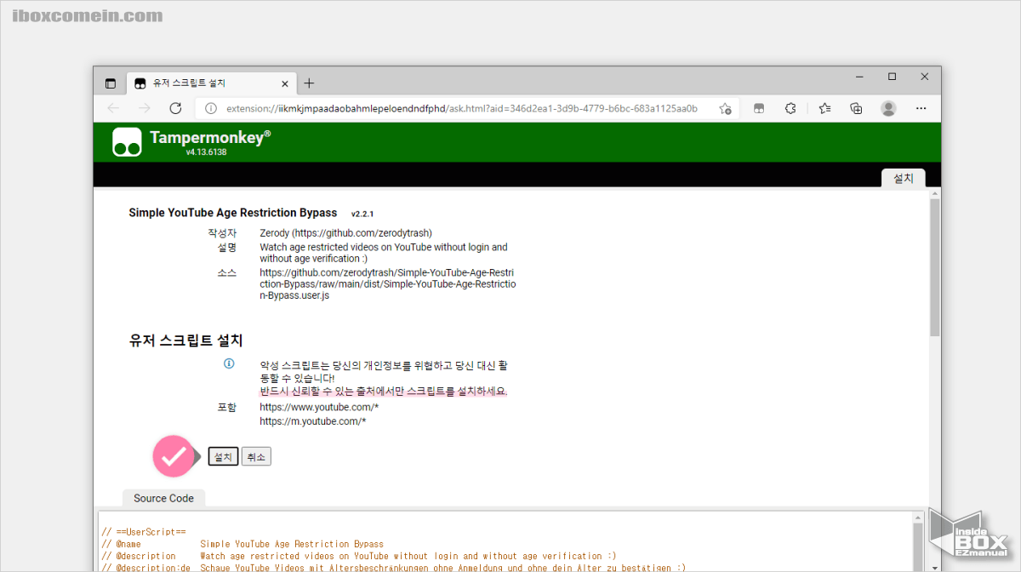Open Tampermonkey from the browser toolbar

[758, 108]
